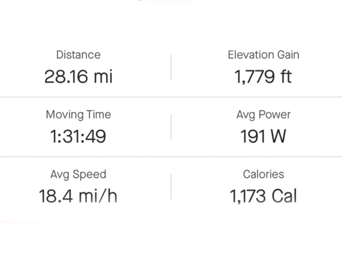Click the divider between Distance and Elevation Gain
The height and width of the screenshot is (257, 342).
point(171,67)
